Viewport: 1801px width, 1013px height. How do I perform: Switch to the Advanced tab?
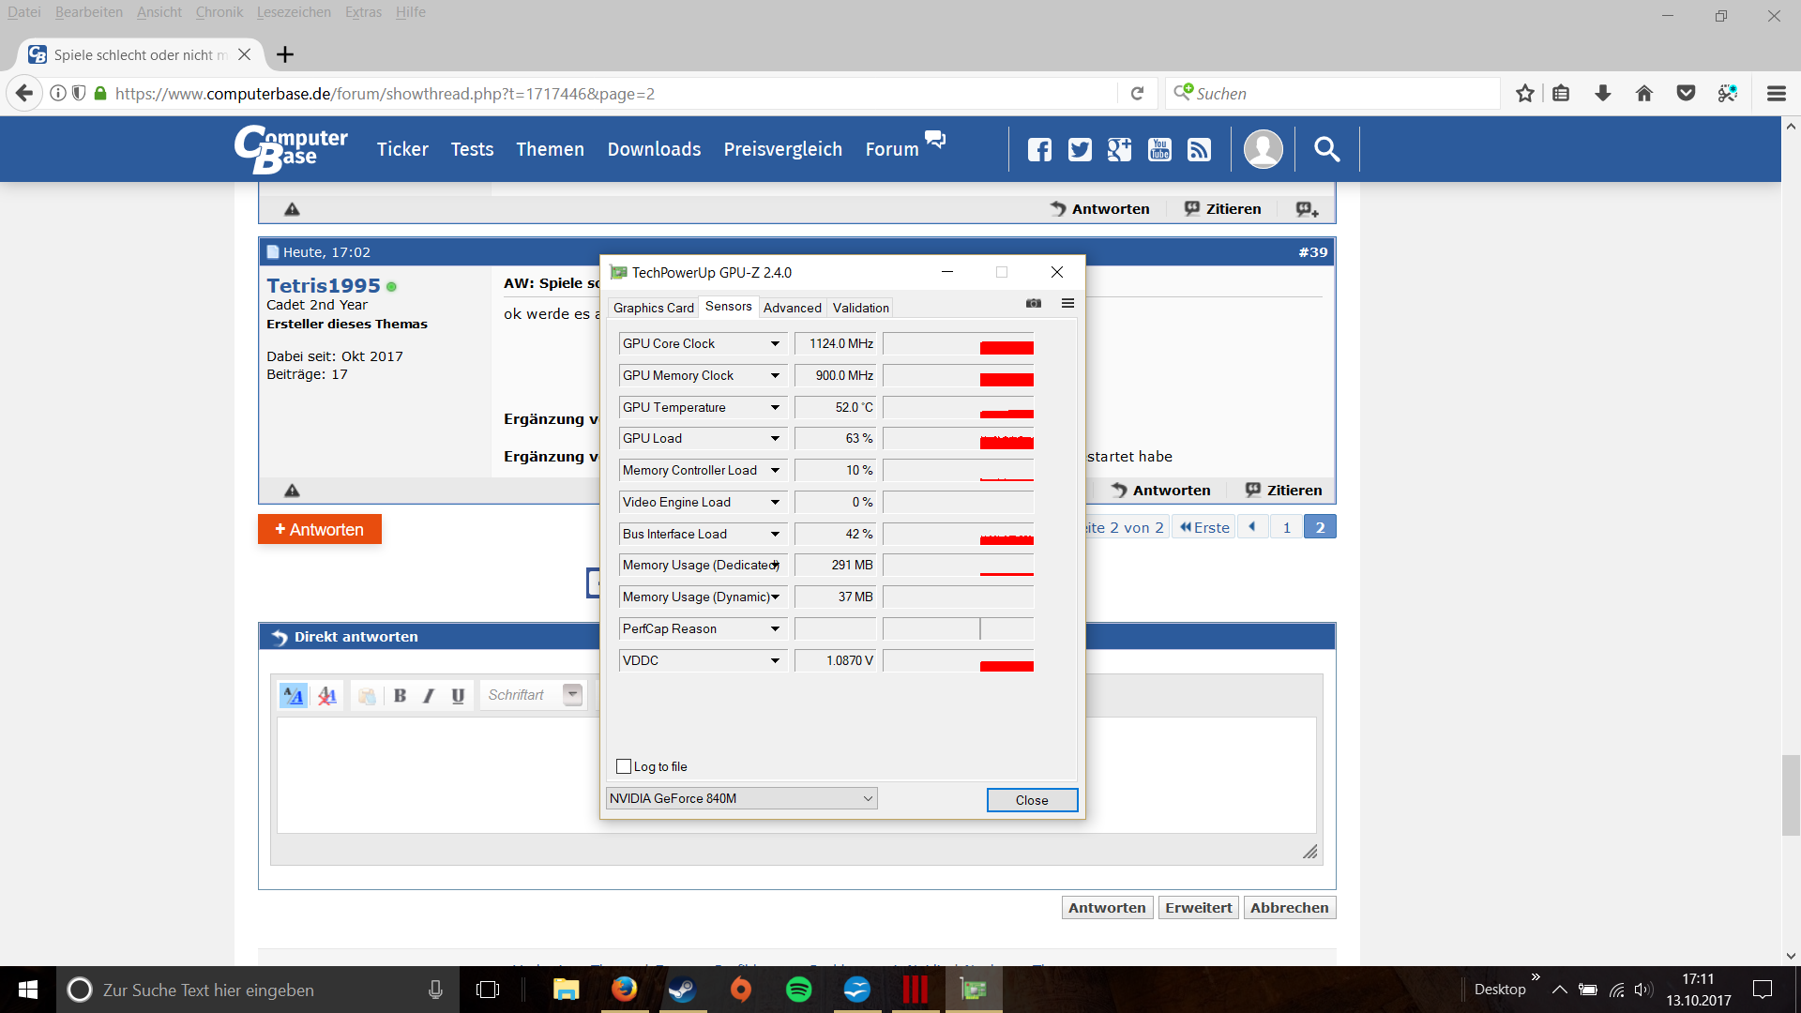pos(792,308)
